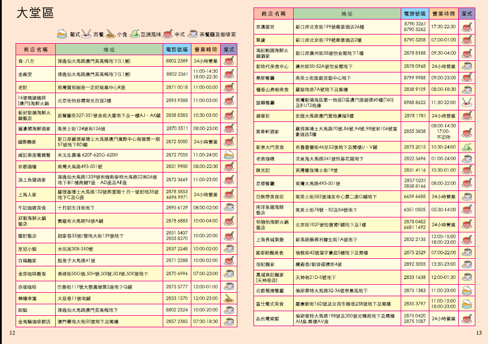Click the 茶餐廳及咖啡室 coffee cup legend icon
Screen dimensions: 488x344
click(191, 33)
